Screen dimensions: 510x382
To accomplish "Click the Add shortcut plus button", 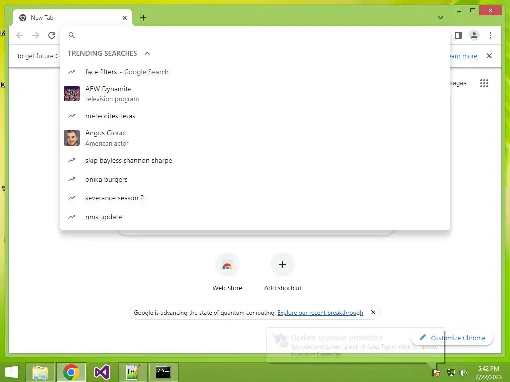I will [283, 264].
